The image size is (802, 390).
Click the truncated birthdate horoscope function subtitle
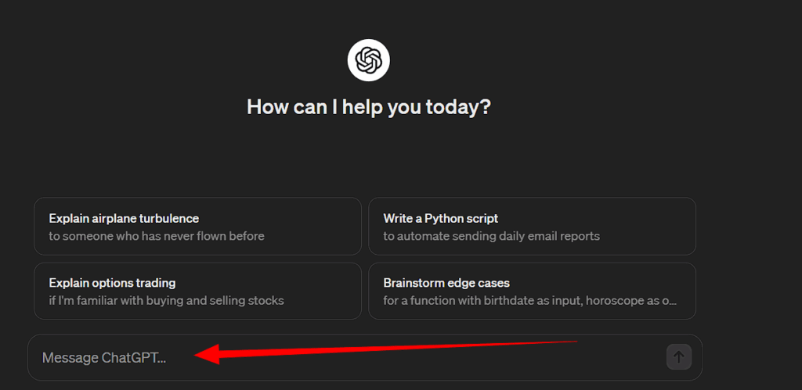click(529, 301)
